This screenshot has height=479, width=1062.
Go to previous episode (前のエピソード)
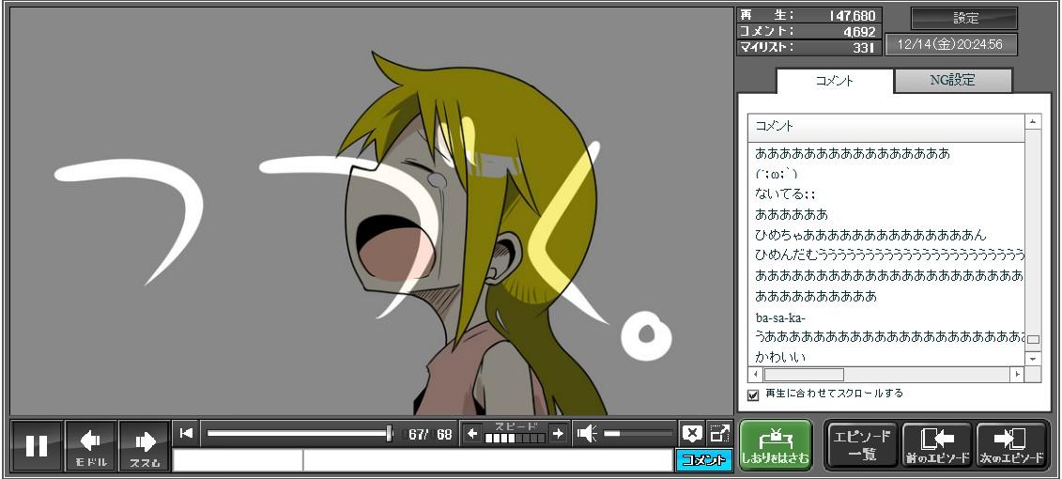tap(936, 445)
